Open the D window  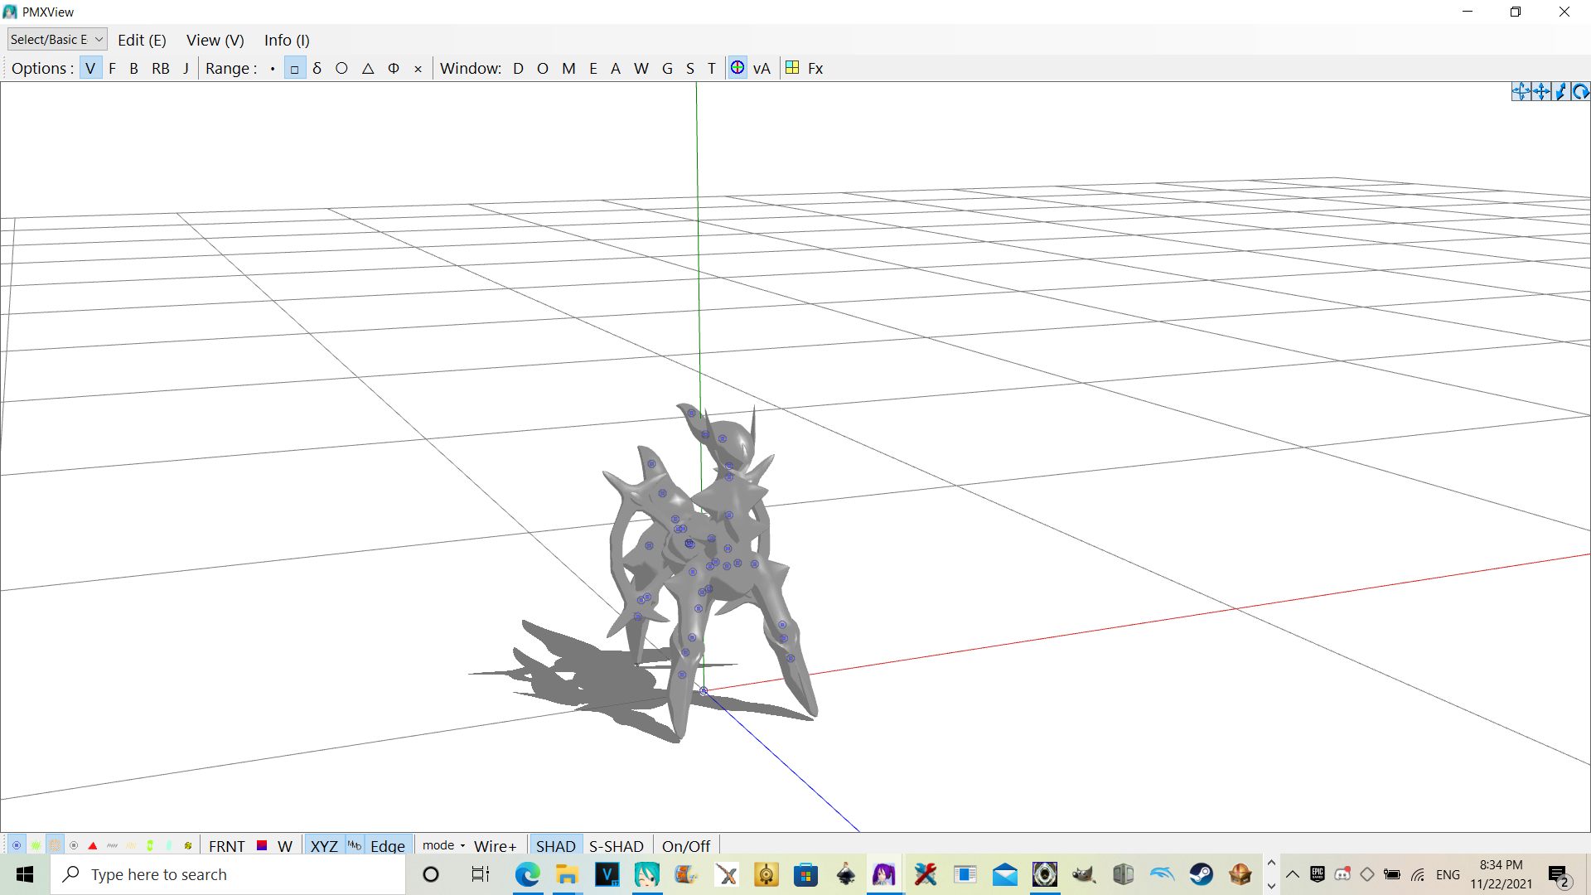coord(518,69)
